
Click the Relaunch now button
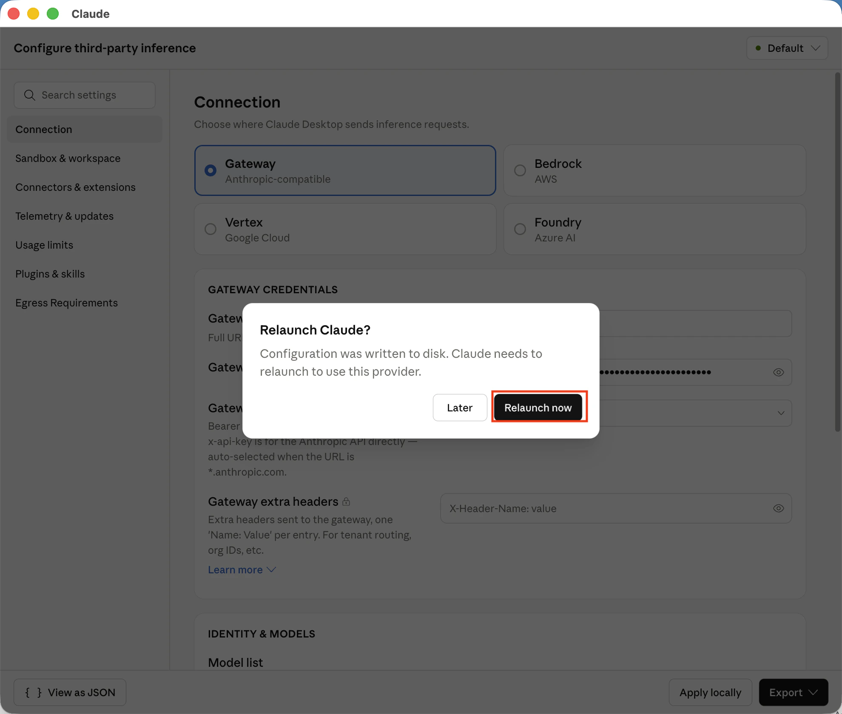[x=538, y=408]
